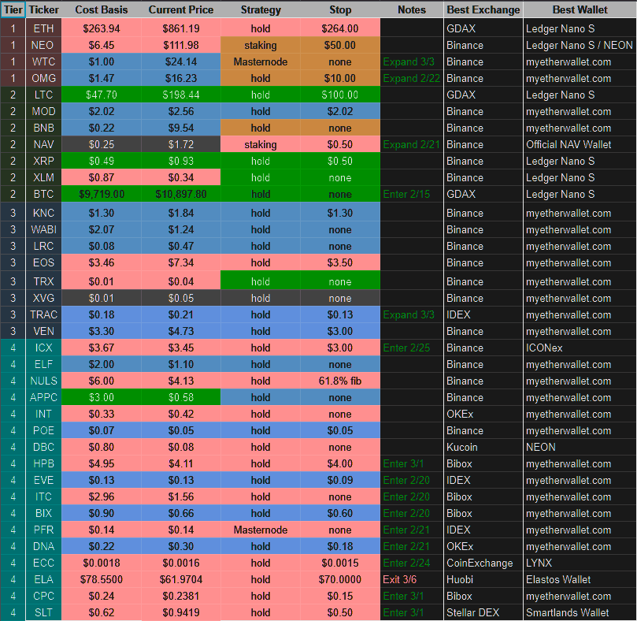This screenshot has height=621, width=637.
Task: Click APPC cost basis $3.00
Action: (101, 398)
